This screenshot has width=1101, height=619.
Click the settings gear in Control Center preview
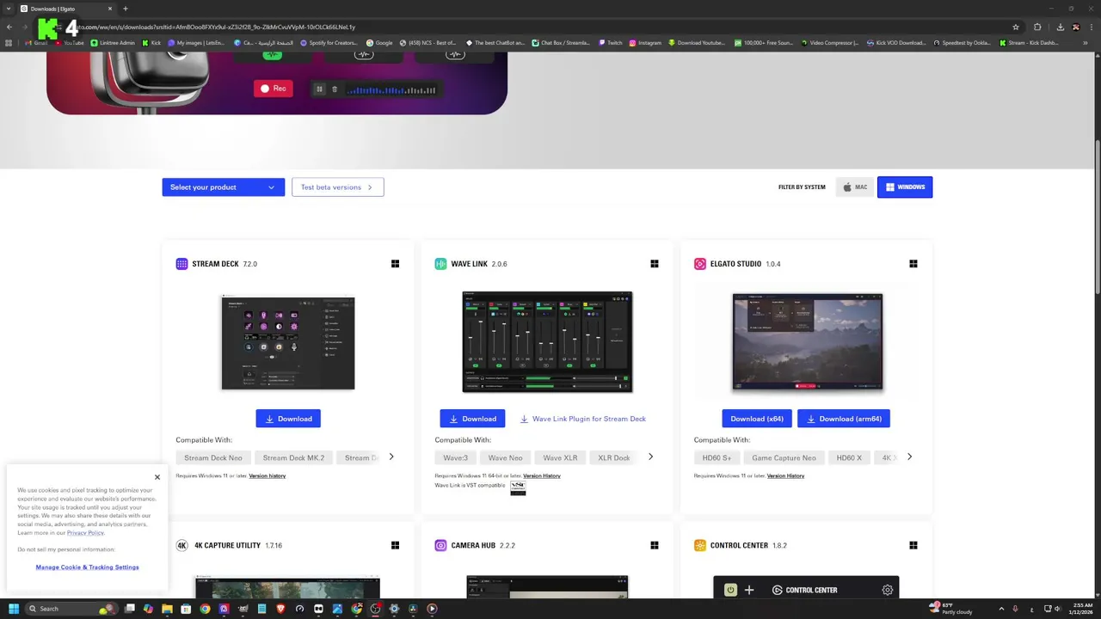887,590
